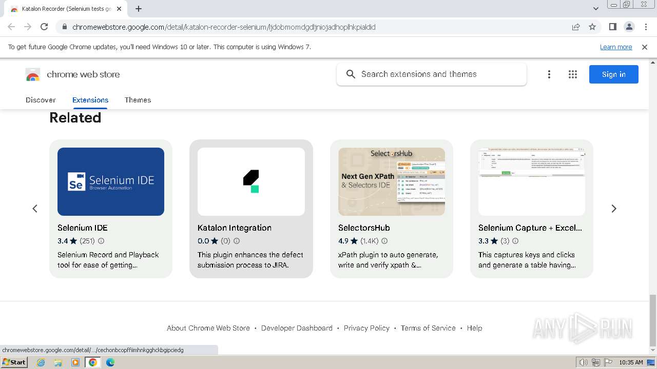
Task: Open a new browser tab
Action: point(139,9)
